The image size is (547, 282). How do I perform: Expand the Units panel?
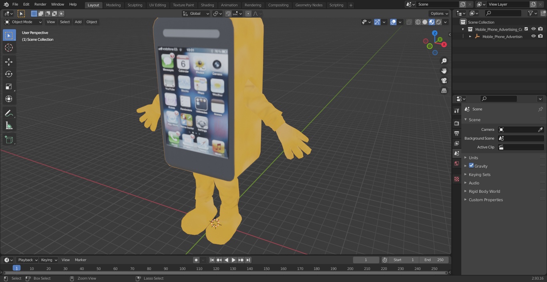point(473,158)
